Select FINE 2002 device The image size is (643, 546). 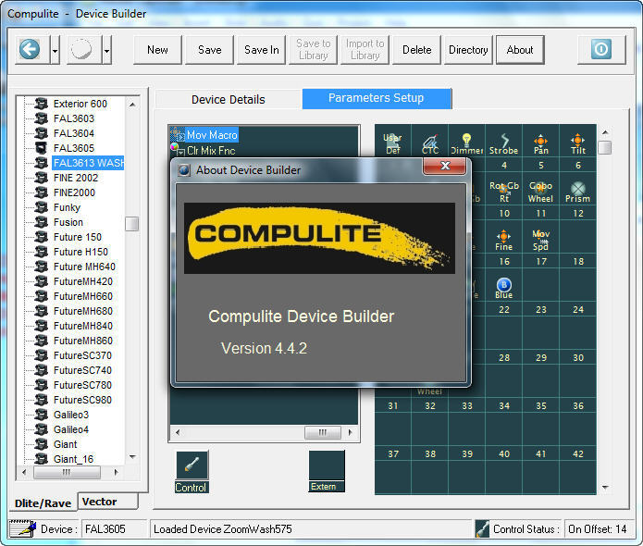(76, 178)
